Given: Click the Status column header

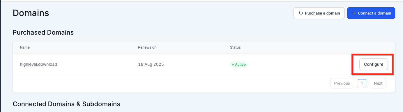Looking at the screenshot, I should click(235, 47).
